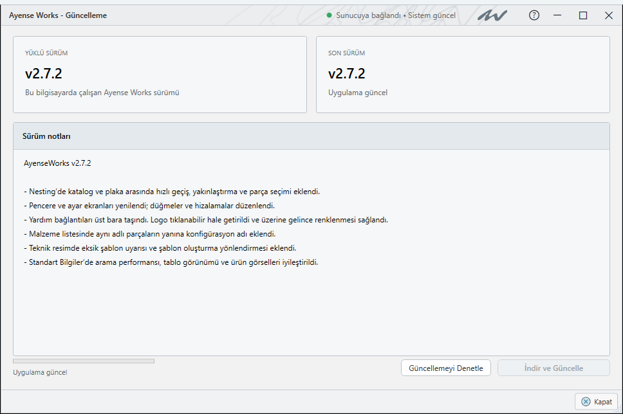
Task: Click the note line starting "Yardım bağlantıları üst bara"
Action: [x=206, y=220]
